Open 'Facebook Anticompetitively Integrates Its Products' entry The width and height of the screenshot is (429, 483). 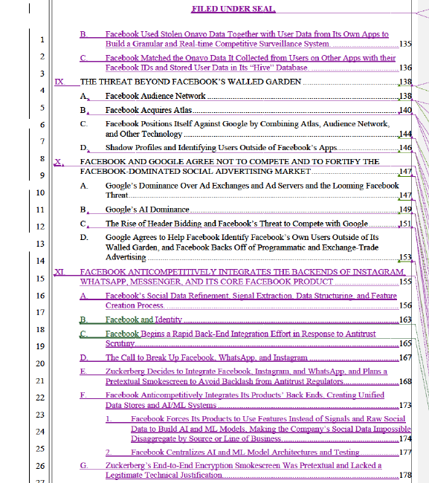click(245, 400)
